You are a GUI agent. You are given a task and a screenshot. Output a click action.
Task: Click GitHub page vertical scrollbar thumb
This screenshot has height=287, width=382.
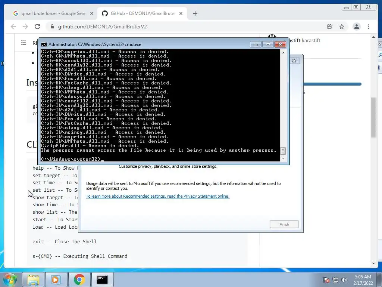pyautogui.click(x=373, y=117)
